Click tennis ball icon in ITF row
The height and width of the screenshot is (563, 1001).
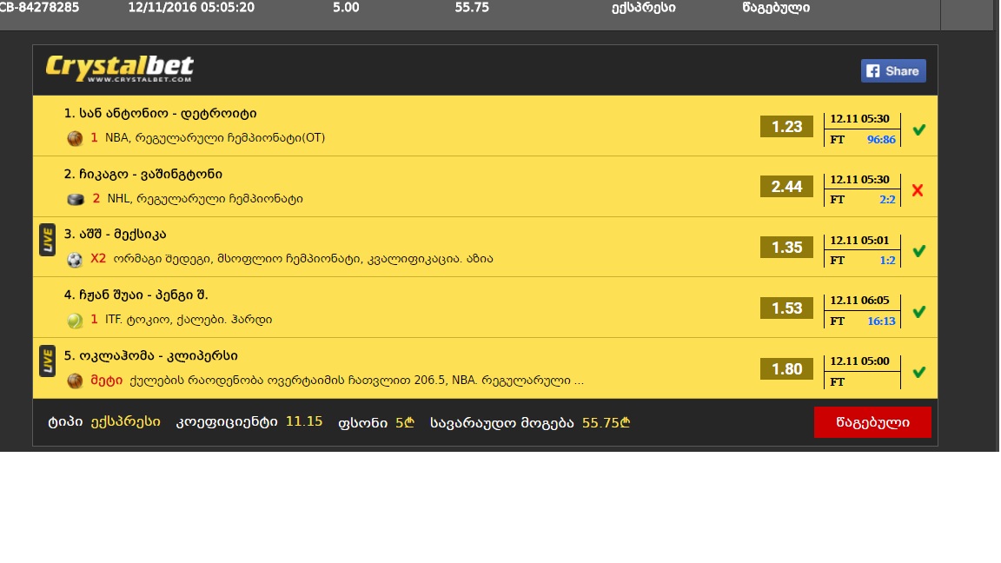point(75,321)
